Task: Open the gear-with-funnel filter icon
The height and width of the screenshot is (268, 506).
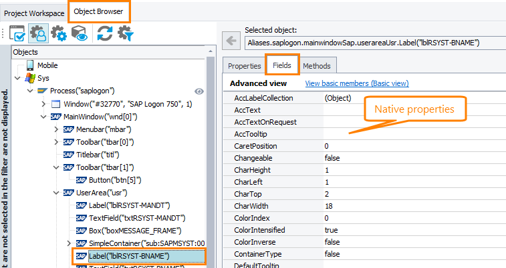Action: [x=125, y=33]
